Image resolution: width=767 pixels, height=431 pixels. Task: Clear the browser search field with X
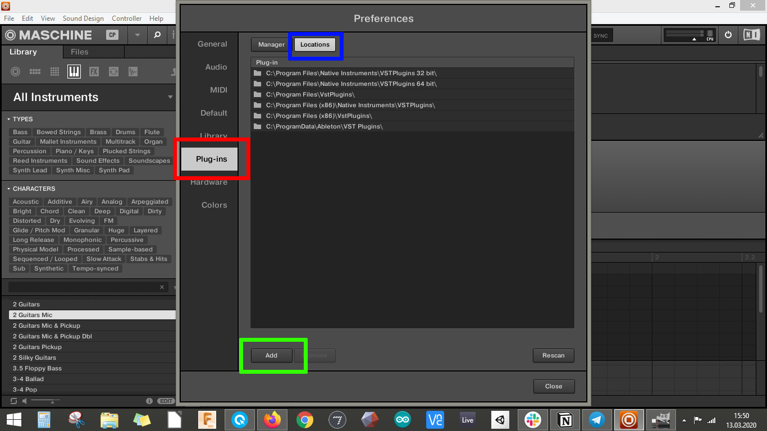tap(162, 287)
